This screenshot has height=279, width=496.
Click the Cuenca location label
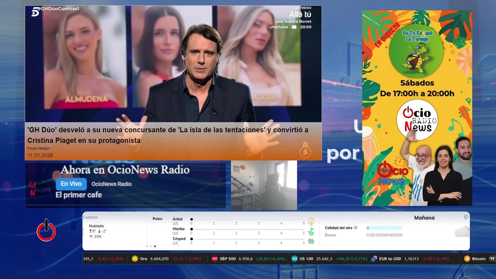pos(90,217)
